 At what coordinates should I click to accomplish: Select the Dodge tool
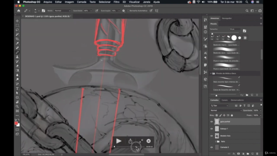[x=17, y=79]
